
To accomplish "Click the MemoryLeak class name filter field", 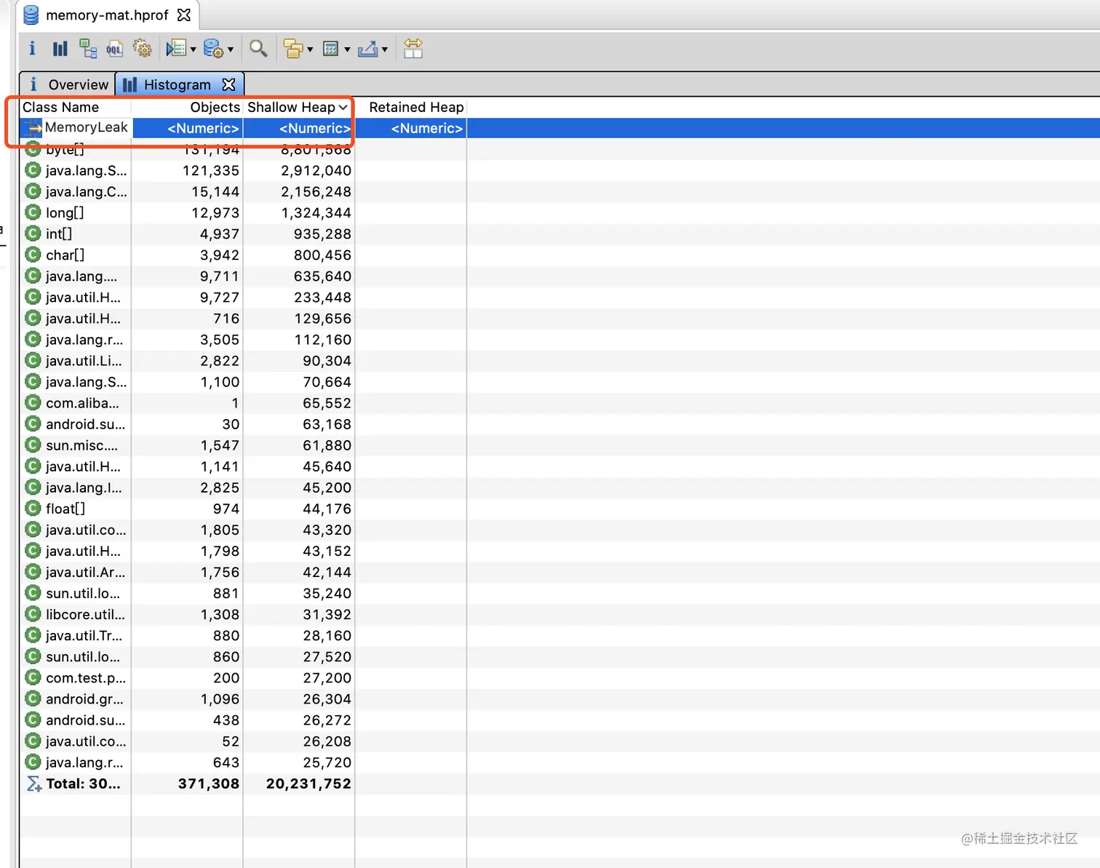I will [x=87, y=127].
